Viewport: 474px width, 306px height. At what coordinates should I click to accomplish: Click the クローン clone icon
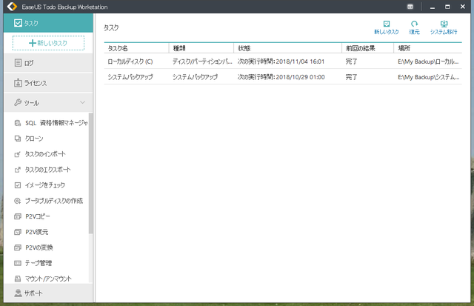coord(18,139)
